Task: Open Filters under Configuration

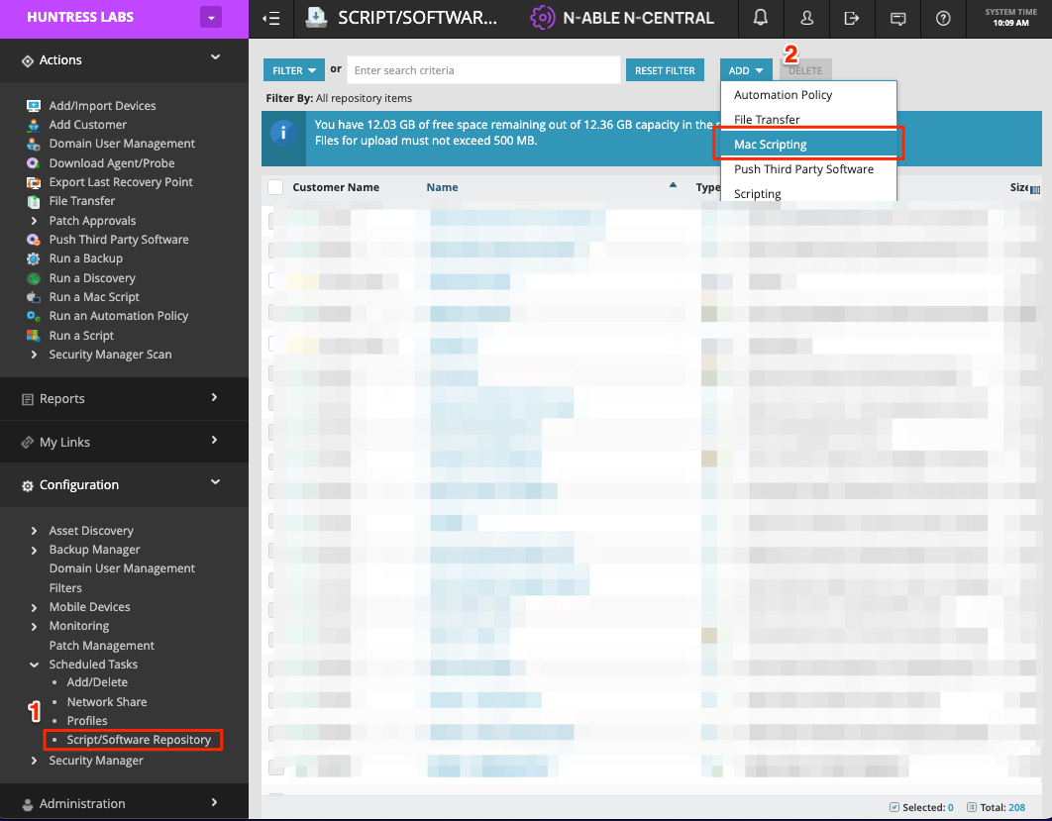Action: click(x=65, y=587)
